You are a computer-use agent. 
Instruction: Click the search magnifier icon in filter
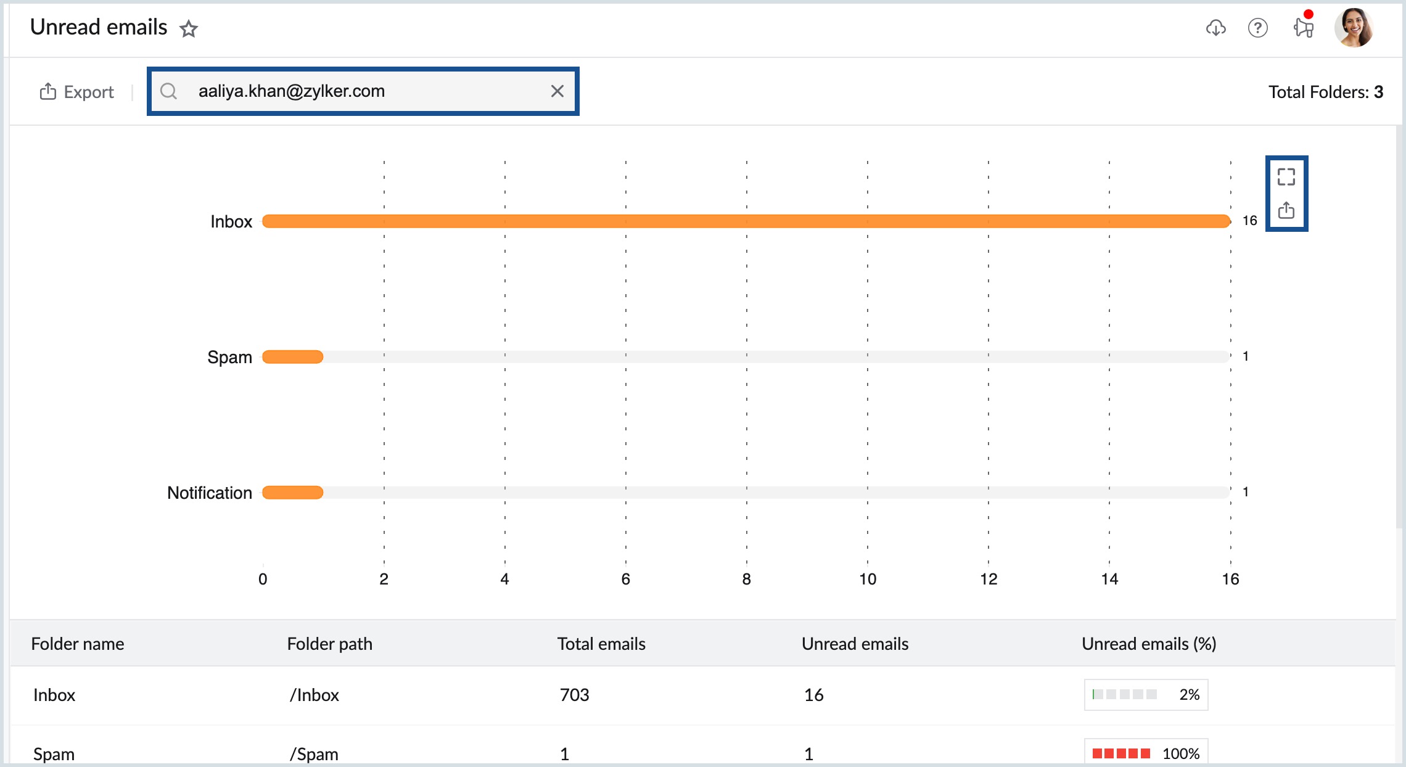[169, 92]
